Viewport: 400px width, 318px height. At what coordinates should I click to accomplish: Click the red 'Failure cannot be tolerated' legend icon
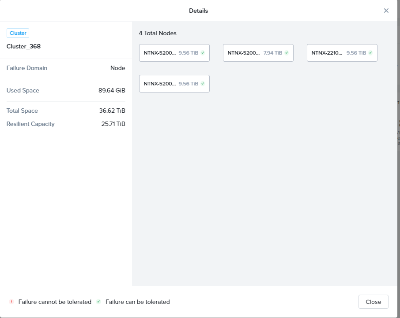click(x=11, y=302)
